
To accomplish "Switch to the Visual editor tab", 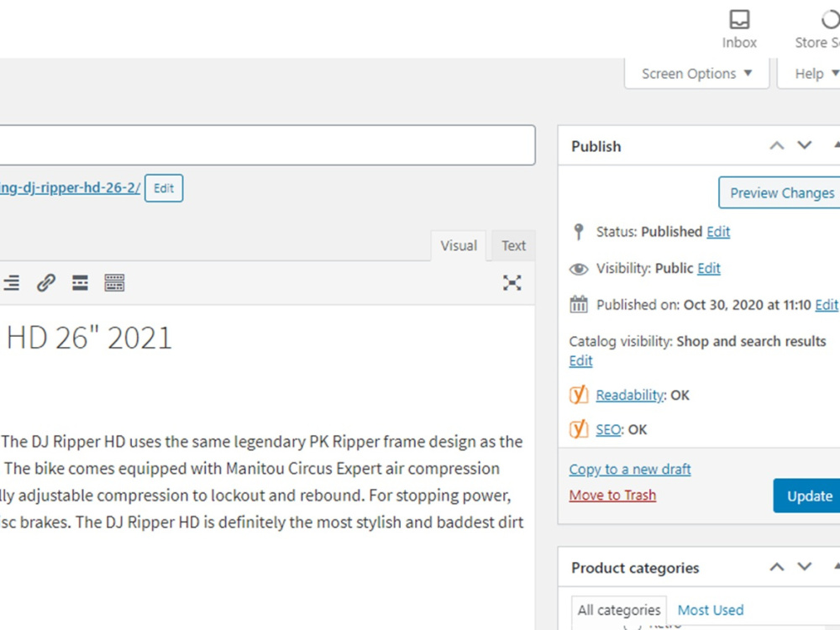I will (459, 245).
